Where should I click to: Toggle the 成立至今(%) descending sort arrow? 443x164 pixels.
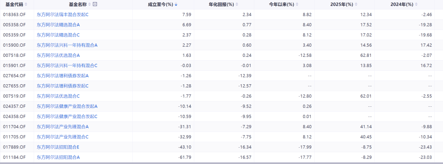point(176,4)
